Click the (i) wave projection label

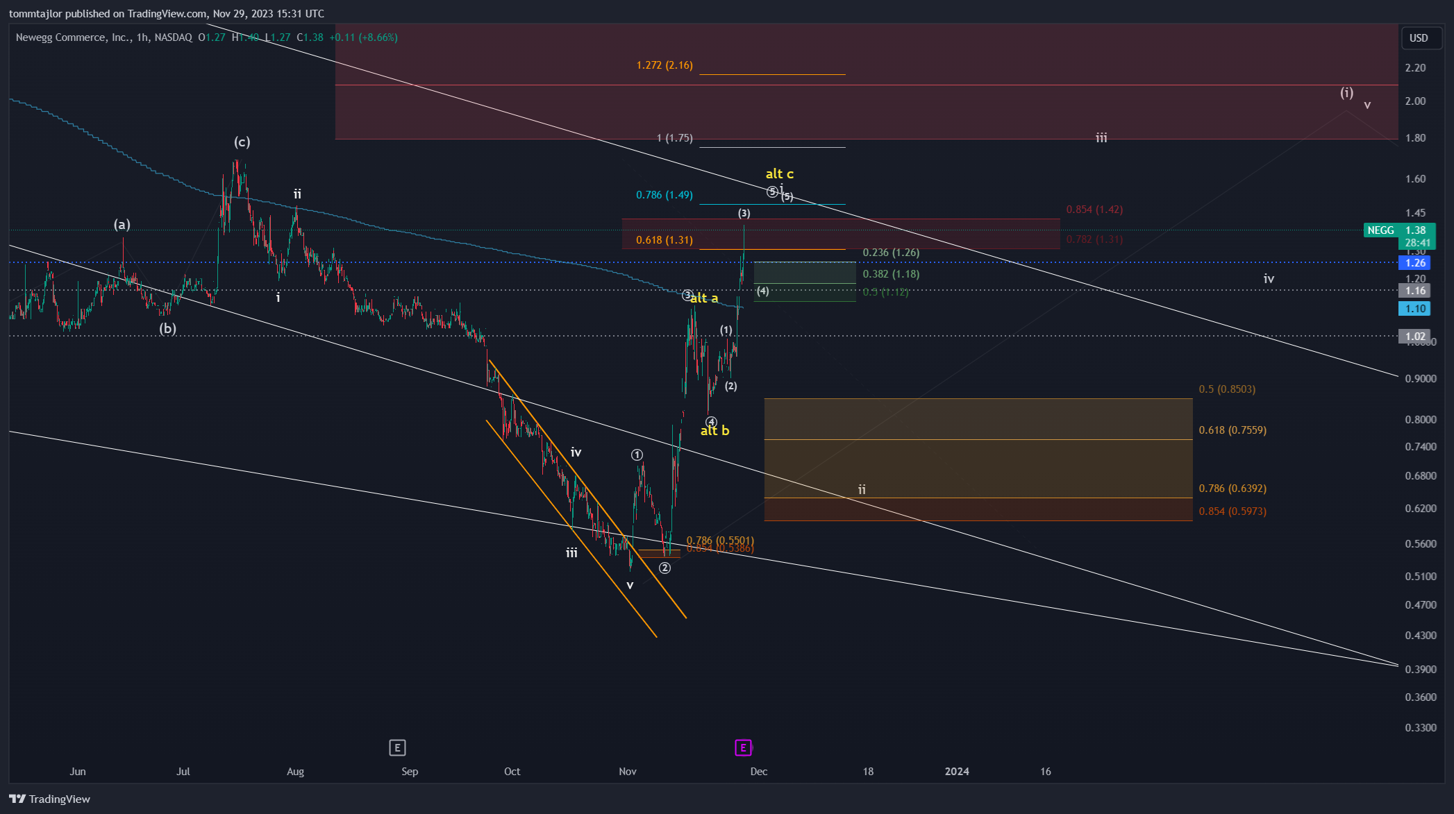click(1346, 92)
